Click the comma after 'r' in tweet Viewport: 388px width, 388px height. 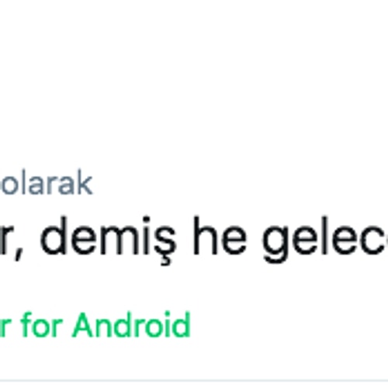[x=18, y=255]
